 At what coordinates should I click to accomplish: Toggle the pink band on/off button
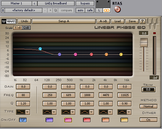tap(68, 120)
